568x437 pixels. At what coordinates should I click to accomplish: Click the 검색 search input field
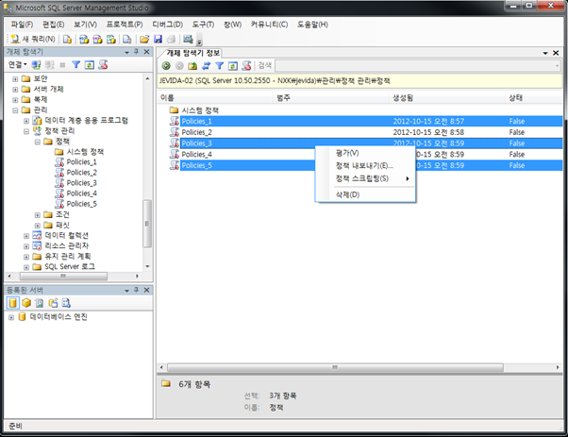[417, 65]
